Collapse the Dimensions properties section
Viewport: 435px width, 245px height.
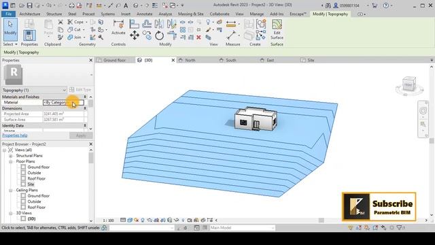click(x=85, y=108)
